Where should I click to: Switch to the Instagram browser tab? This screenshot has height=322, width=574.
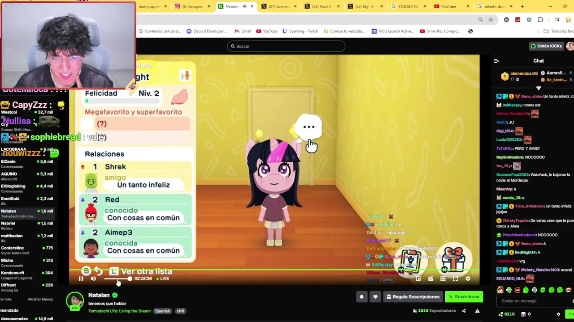coord(192,6)
